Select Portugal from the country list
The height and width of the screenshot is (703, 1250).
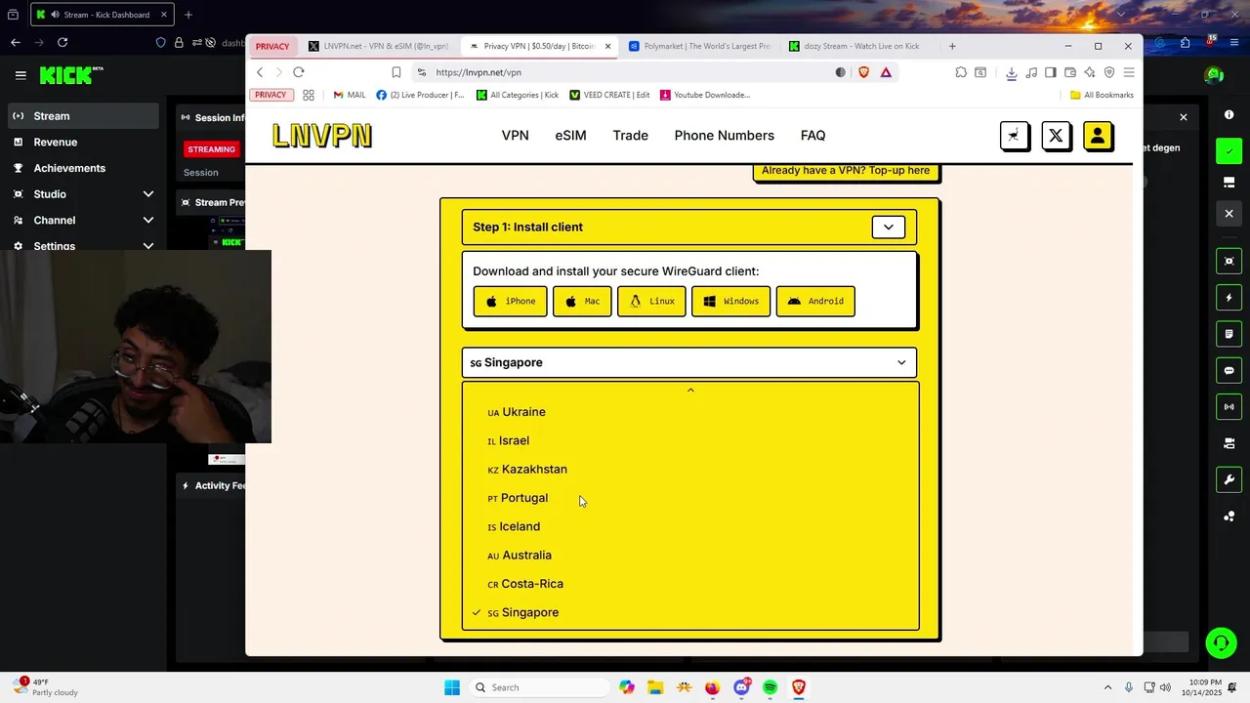[x=518, y=498]
